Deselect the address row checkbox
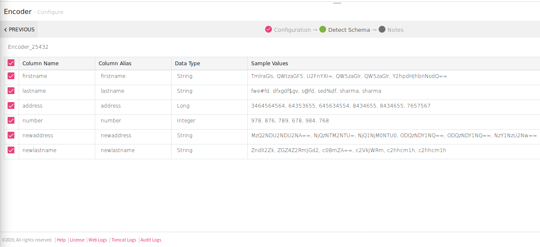 click(11, 106)
